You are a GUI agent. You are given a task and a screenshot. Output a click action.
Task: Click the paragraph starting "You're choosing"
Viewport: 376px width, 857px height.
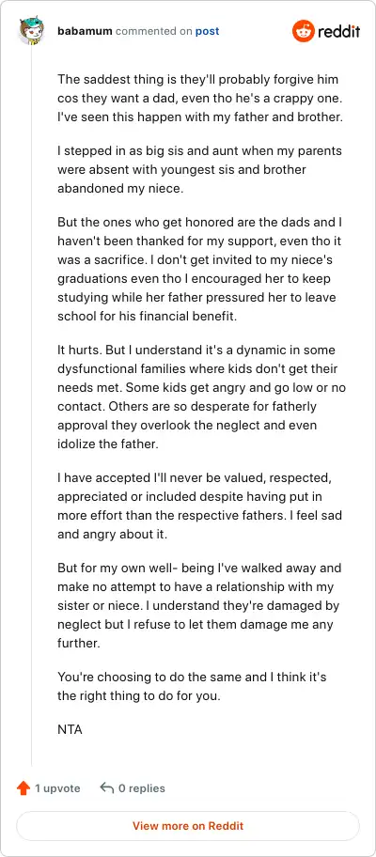click(192, 687)
